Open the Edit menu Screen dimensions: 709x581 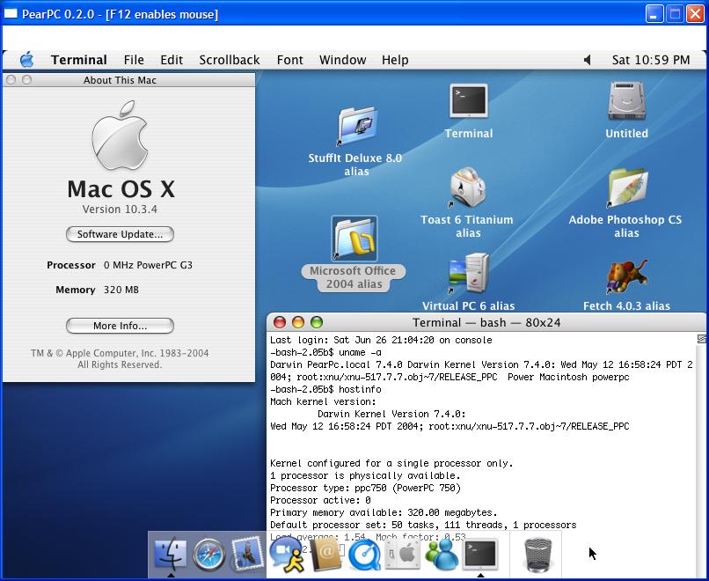coord(172,60)
